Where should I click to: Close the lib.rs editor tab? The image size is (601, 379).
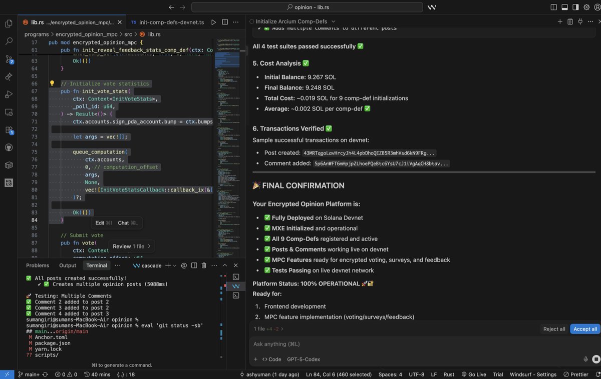[119, 22]
